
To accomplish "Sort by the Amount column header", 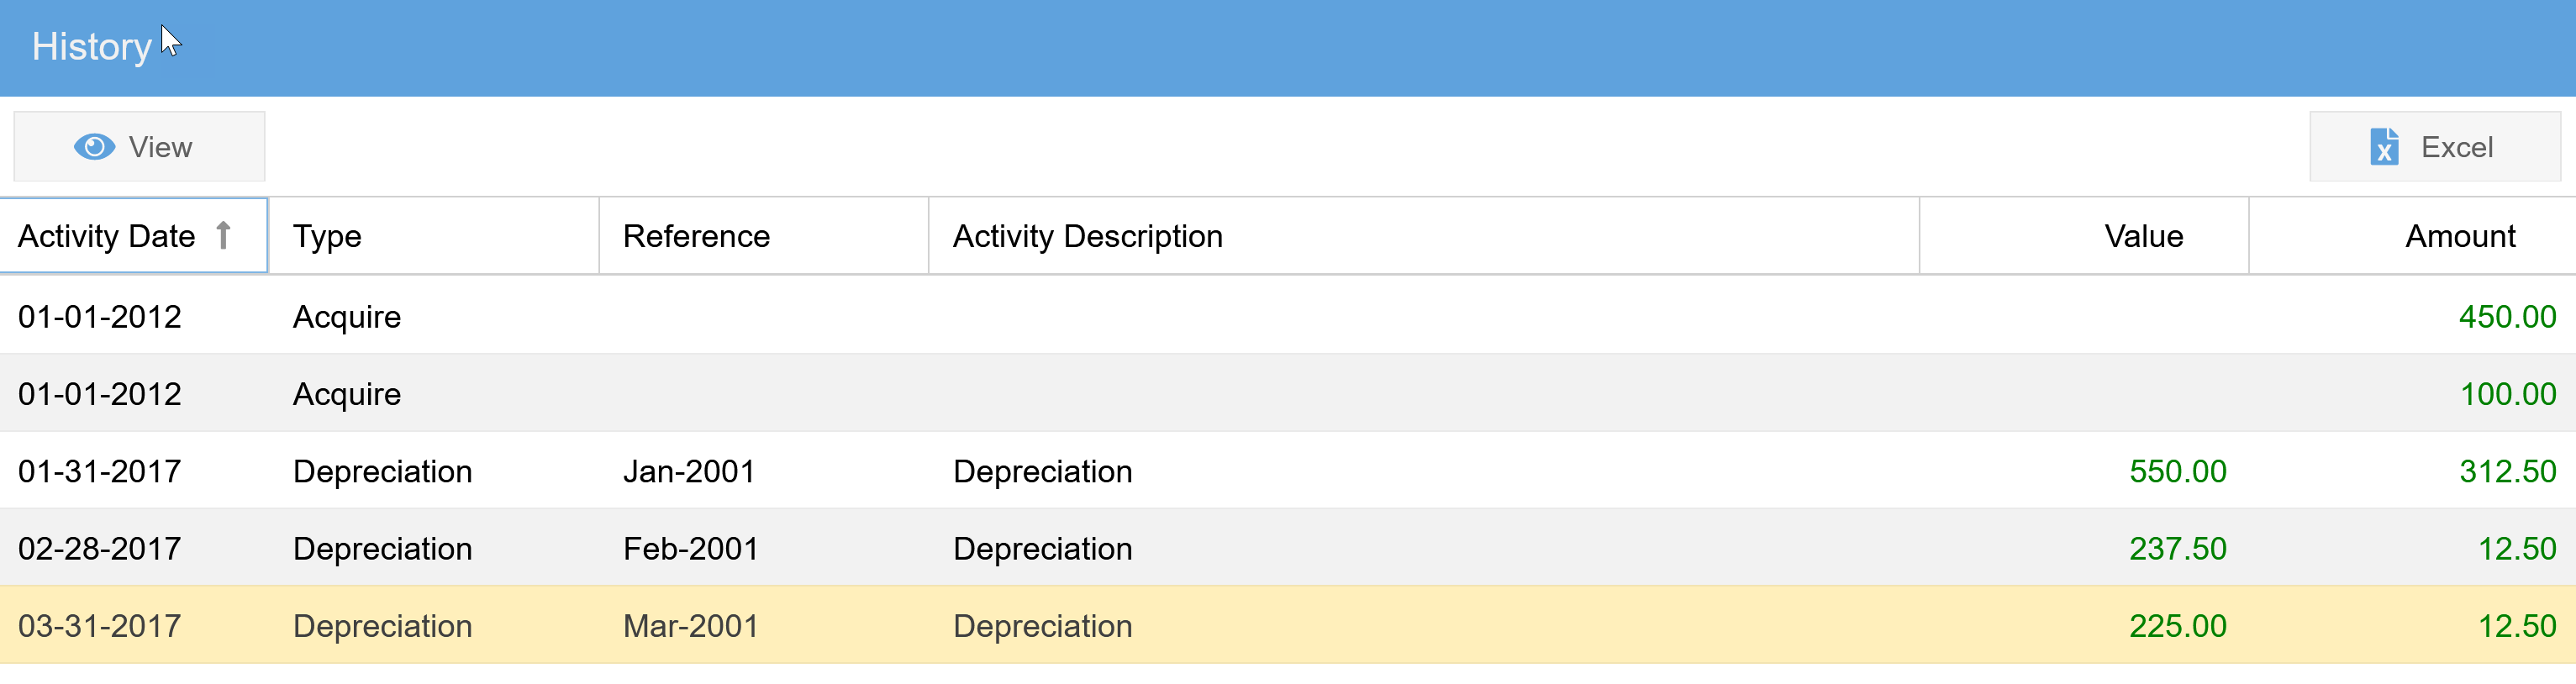I will click(x=2459, y=236).
